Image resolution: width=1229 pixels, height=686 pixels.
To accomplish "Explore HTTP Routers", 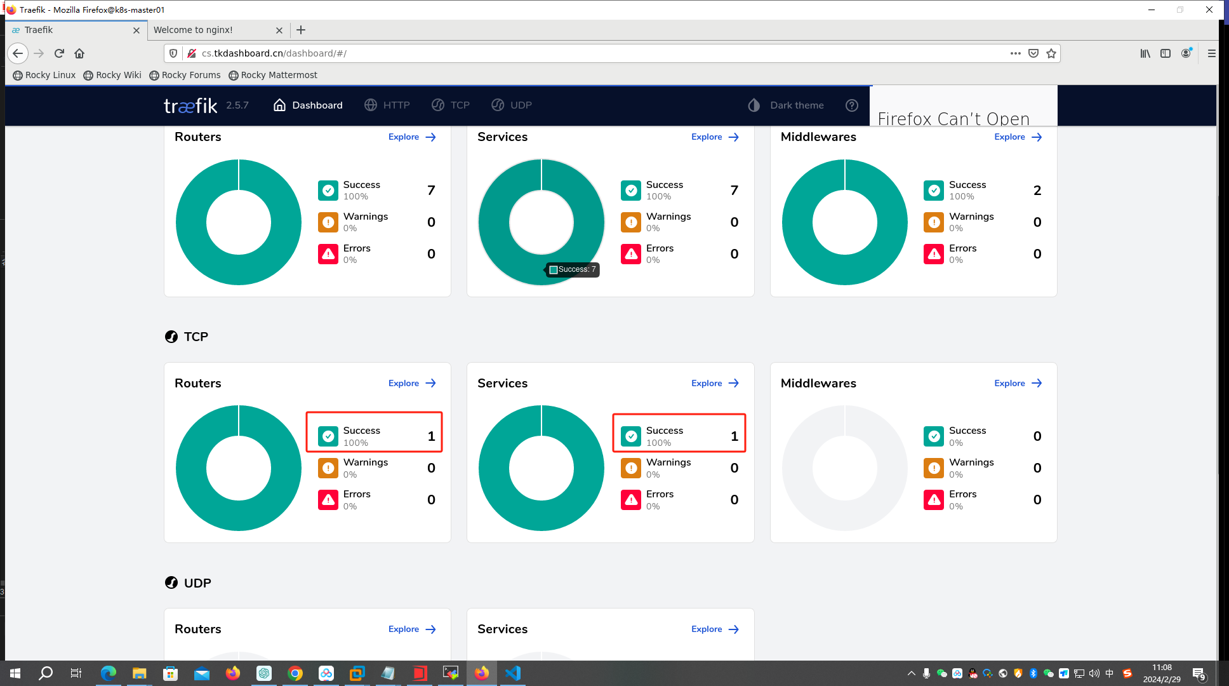I will (412, 137).
